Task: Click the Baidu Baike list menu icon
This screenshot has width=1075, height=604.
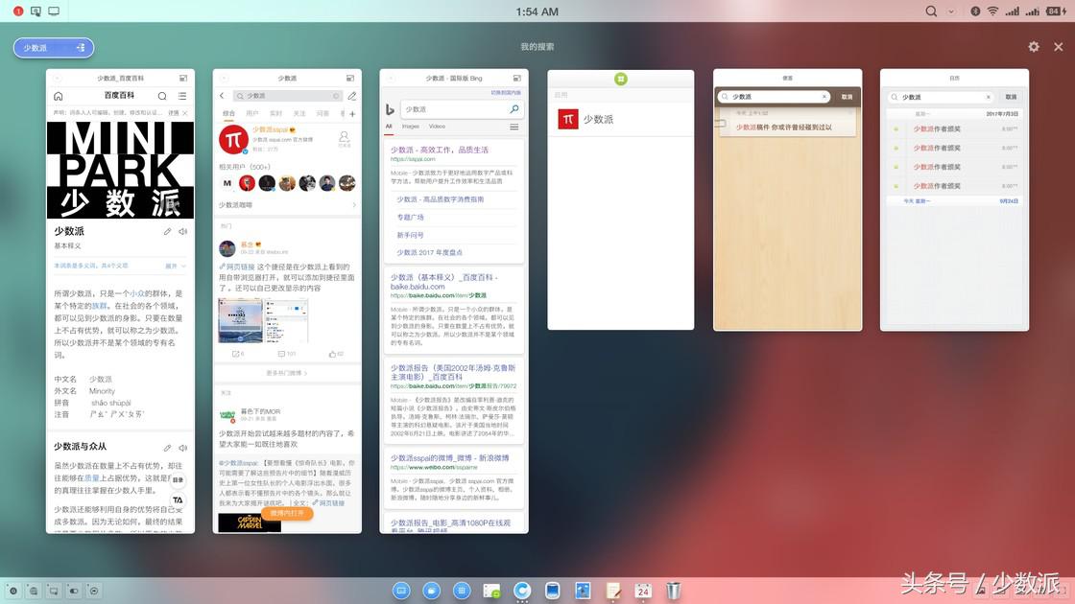Action: point(181,96)
